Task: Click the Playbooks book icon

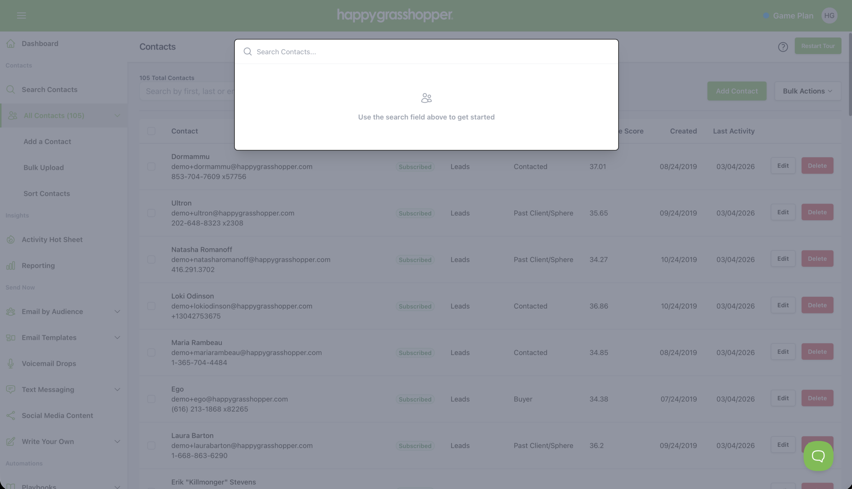Action: click(x=10, y=486)
